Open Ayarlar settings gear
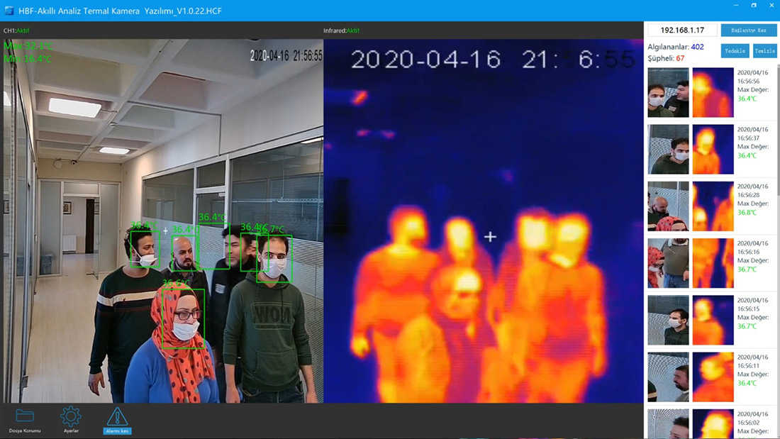This screenshot has height=439, width=780. [x=71, y=416]
